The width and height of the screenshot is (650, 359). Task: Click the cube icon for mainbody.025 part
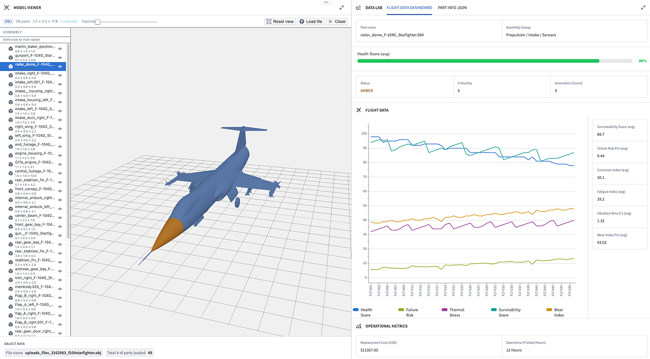[x=10, y=289]
